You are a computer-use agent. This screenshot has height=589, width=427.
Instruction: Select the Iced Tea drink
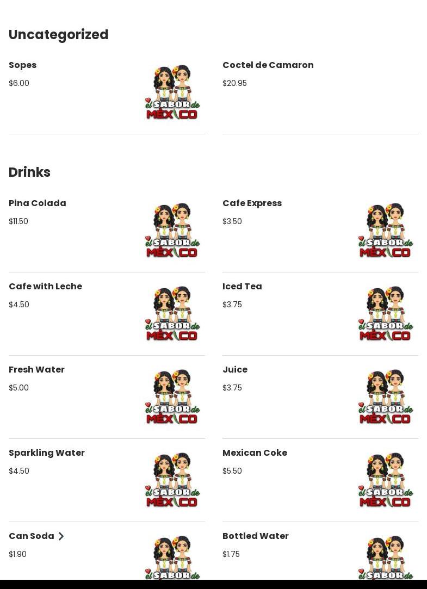(242, 287)
